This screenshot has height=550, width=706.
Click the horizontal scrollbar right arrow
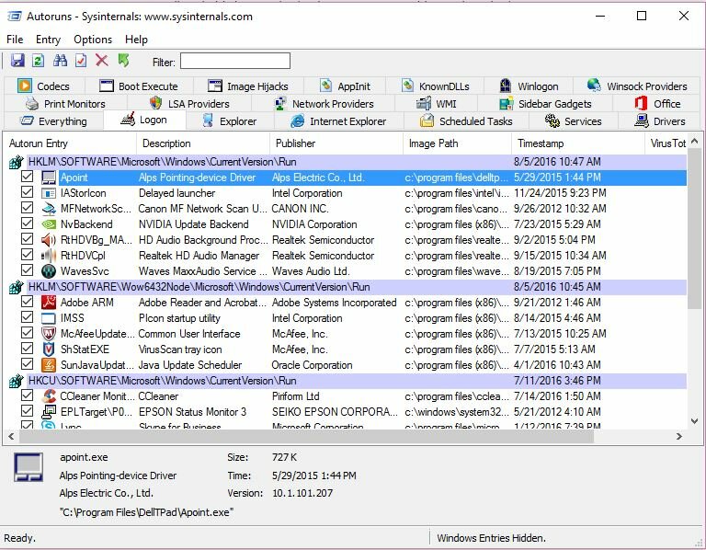coord(679,436)
